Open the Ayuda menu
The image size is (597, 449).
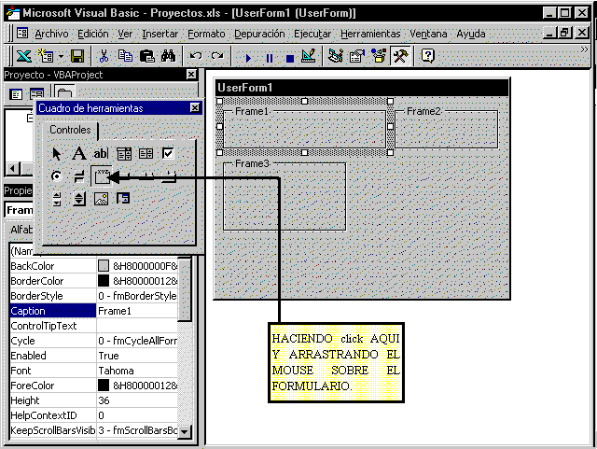[471, 34]
